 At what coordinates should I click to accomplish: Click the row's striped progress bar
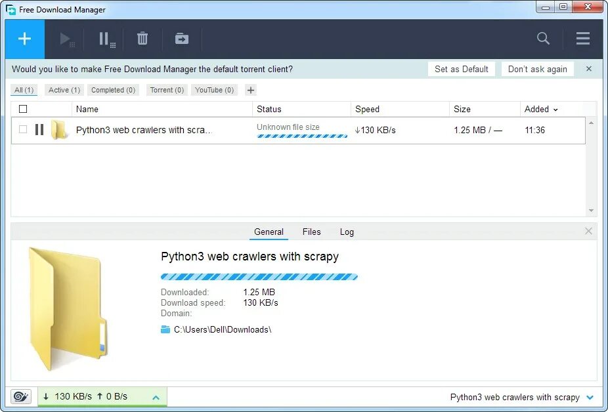tap(302, 136)
